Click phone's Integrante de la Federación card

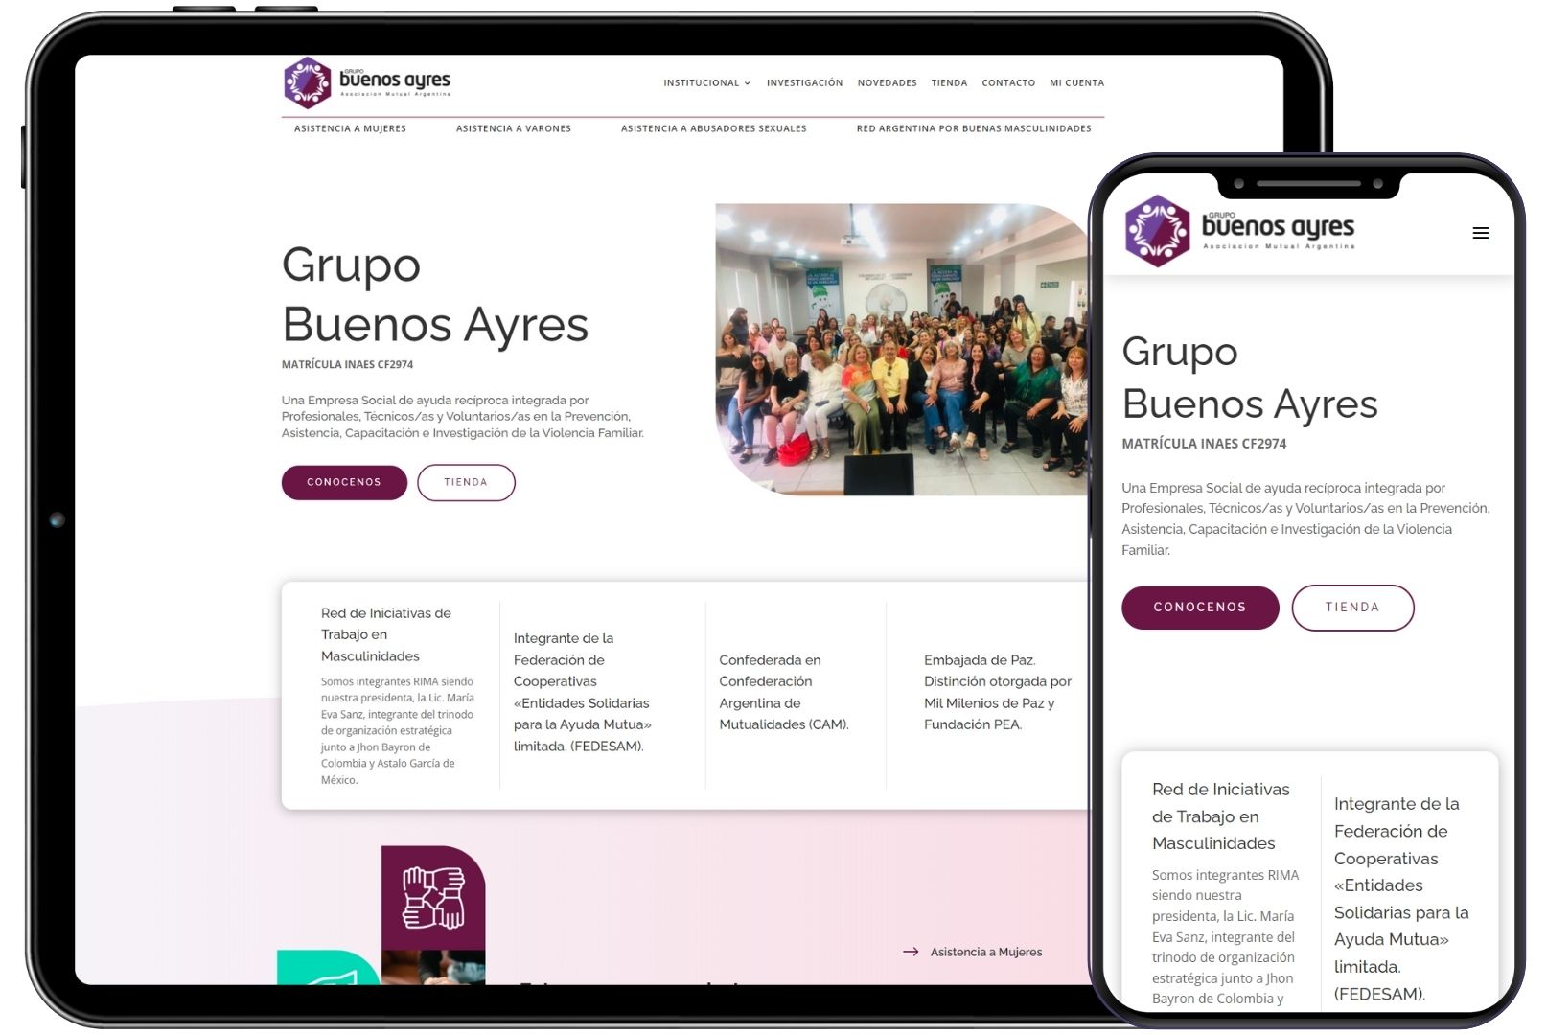click(1401, 899)
